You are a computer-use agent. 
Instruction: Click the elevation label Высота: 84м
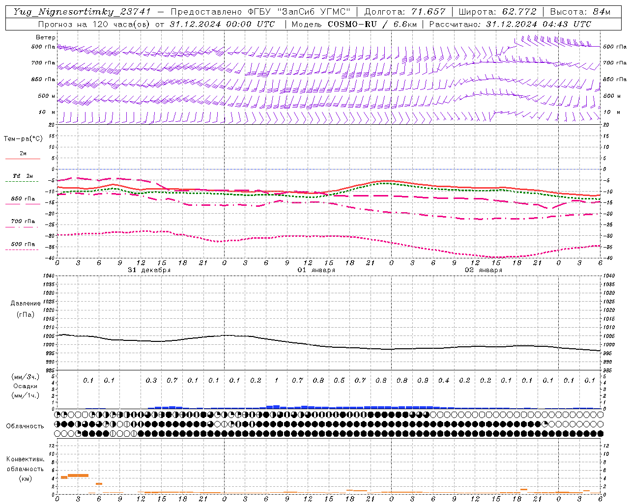coord(580,12)
